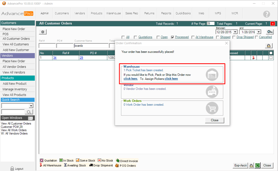Expand the Quick Search combo box
Image resolution: width=278 pixels, height=171 pixels.
31,106
